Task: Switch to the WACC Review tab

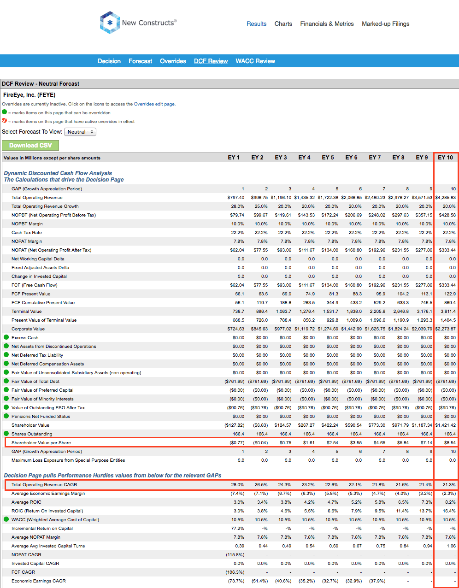Action: coord(255,61)
